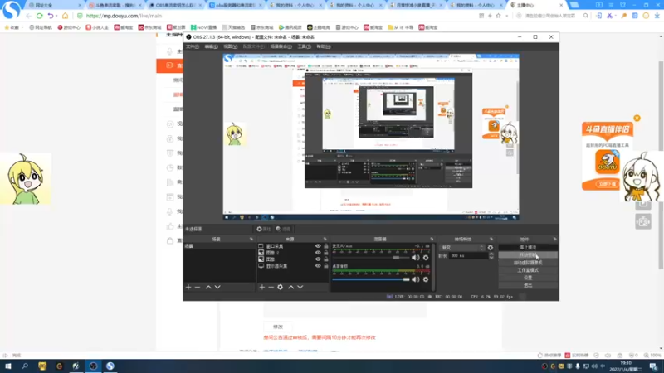Click the 滤镜 button above the sources panel
This screenshot has width=664, height=373.
point(283,229)
